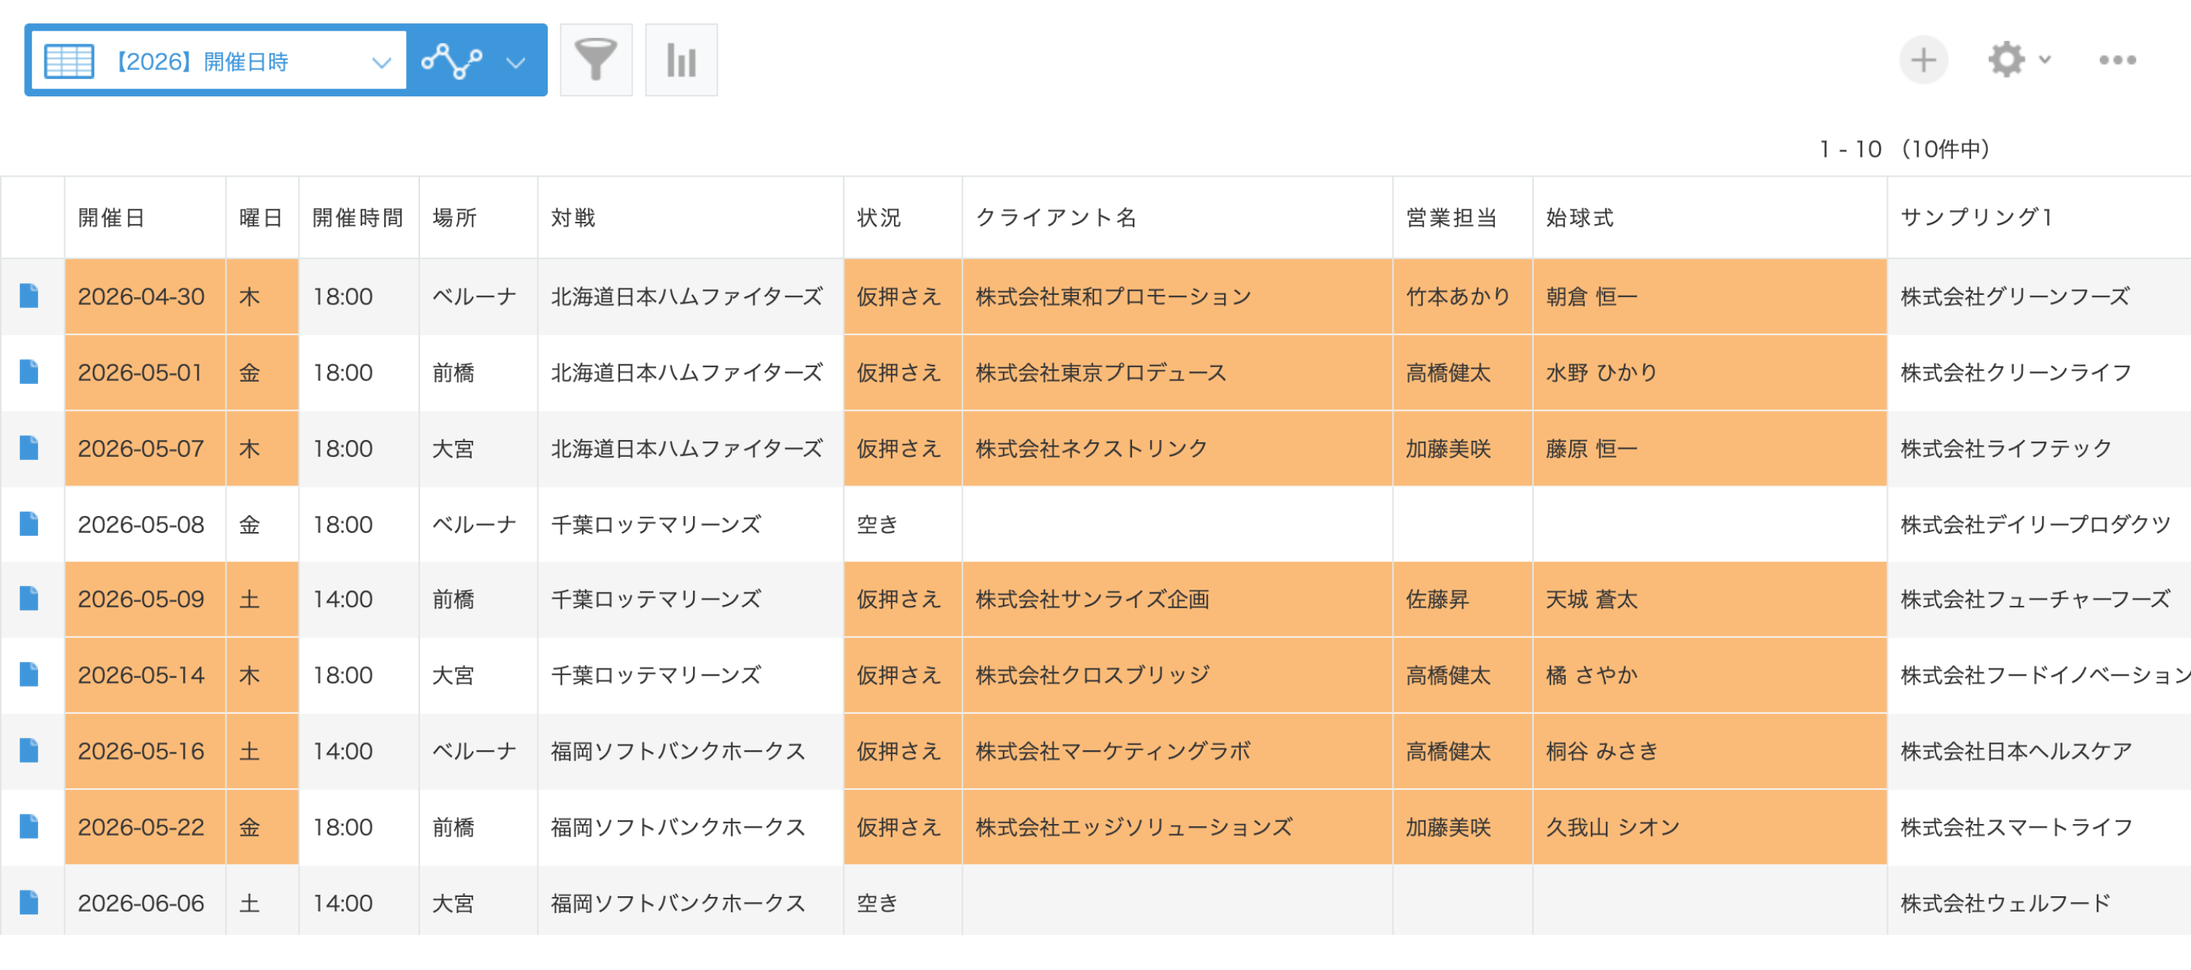Click the add record plus button
The width and height of the screenshot is (2191, 970).
(1924, 60)
